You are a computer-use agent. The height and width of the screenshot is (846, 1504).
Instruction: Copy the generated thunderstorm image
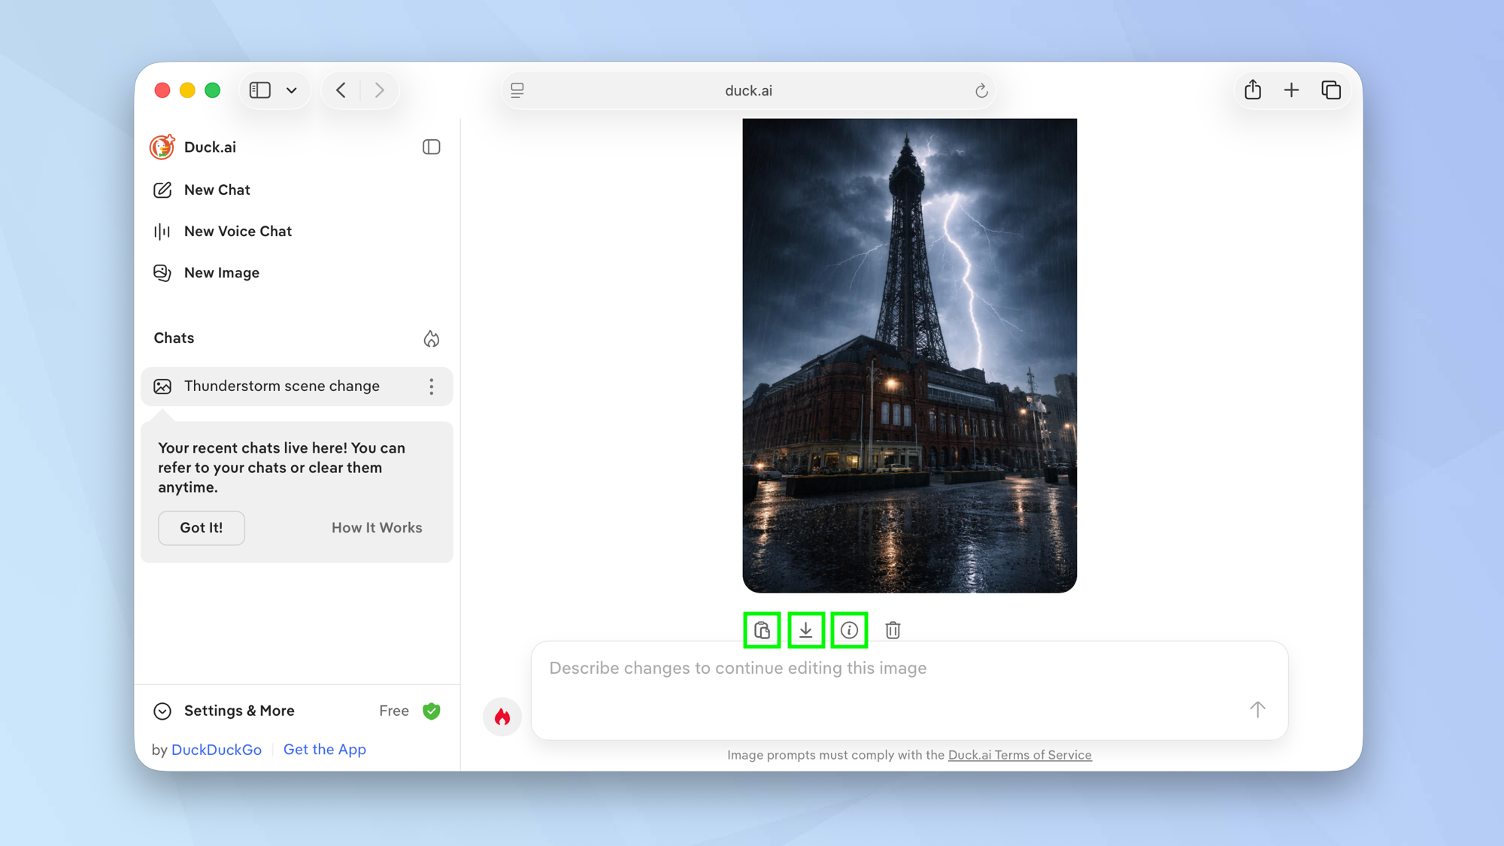coord(762,630)
